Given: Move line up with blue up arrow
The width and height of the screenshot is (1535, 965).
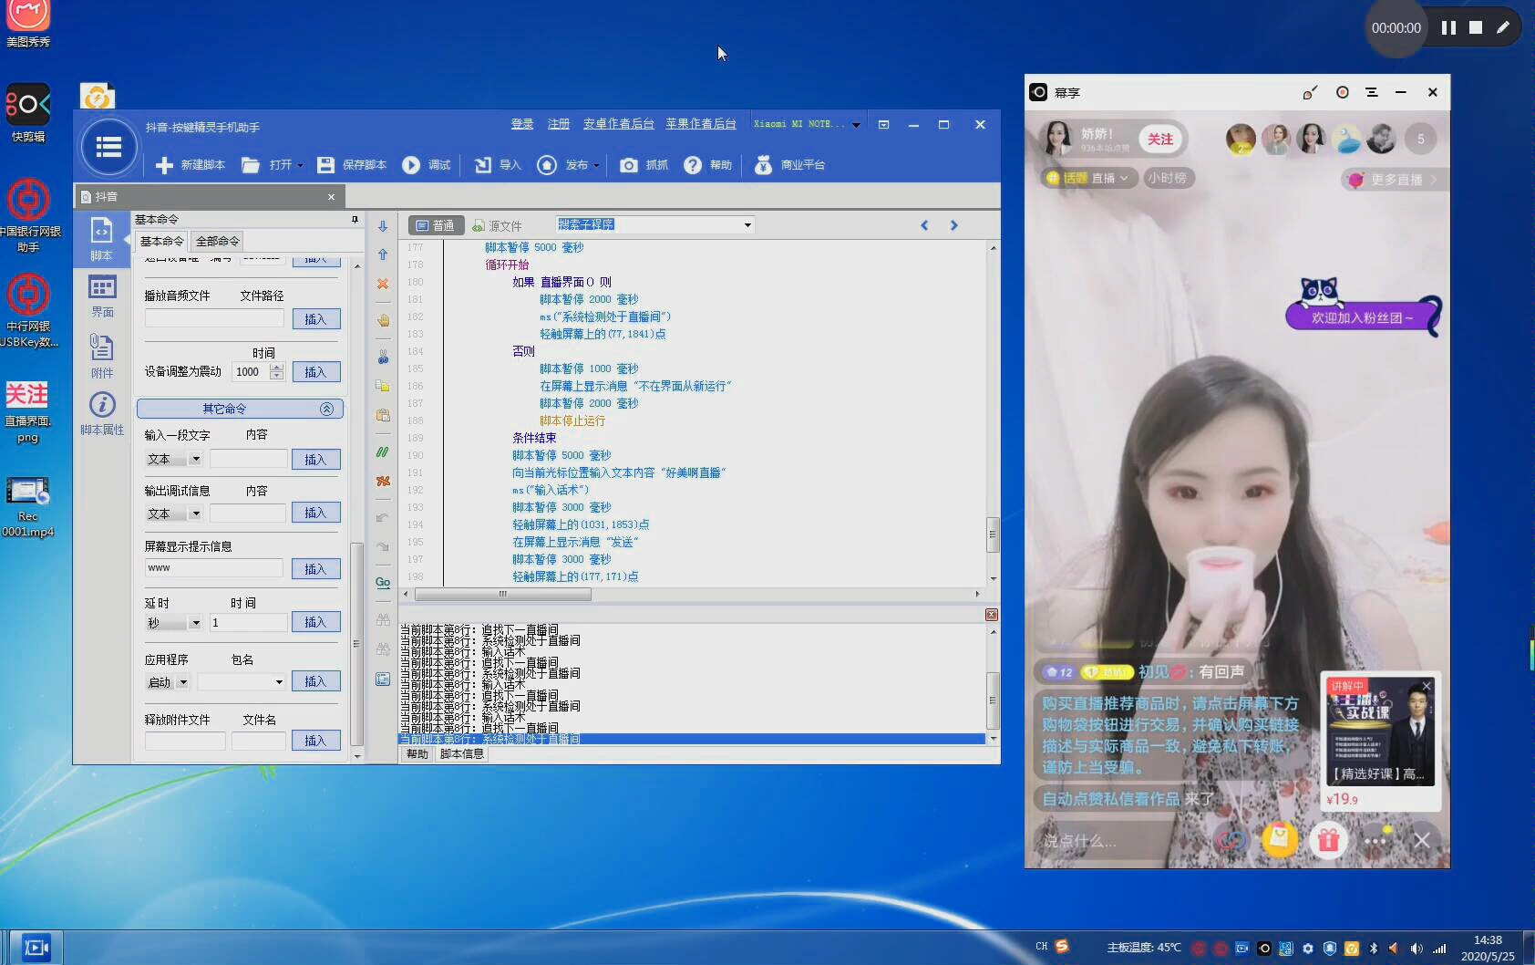Looking at the screenshot, I should (383, 254).
